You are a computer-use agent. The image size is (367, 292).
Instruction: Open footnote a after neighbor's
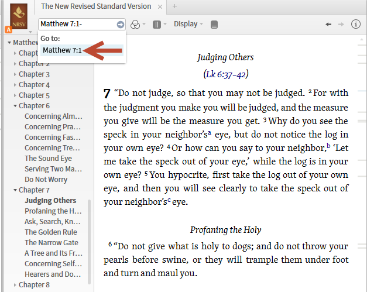click(210, 133)
